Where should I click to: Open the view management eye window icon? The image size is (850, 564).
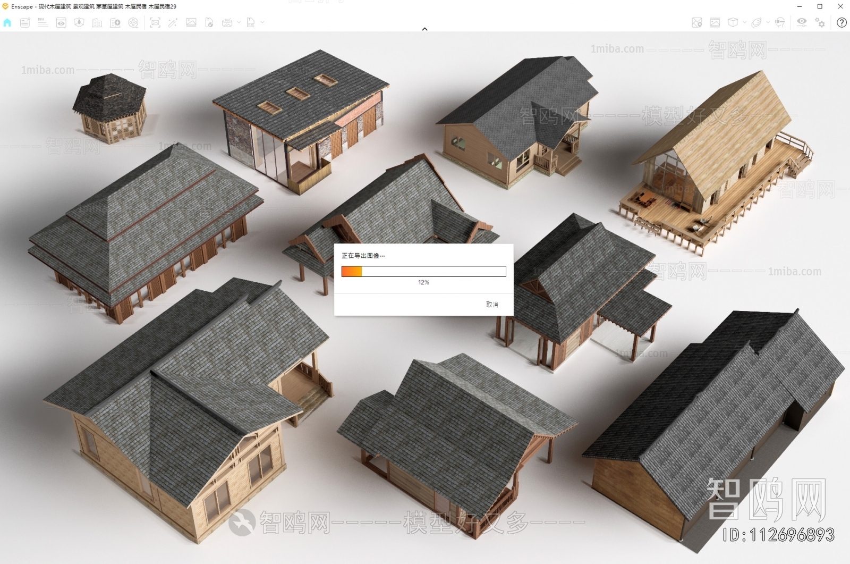(x=61, y=22)
